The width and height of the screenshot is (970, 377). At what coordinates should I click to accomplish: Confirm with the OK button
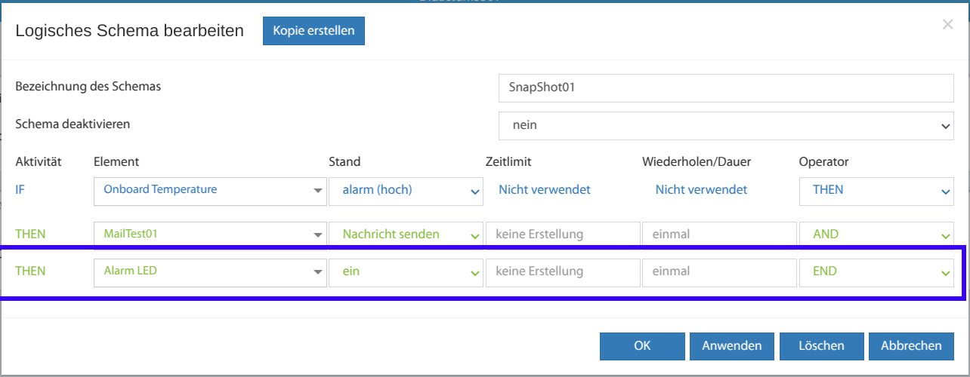pos(642,346)
